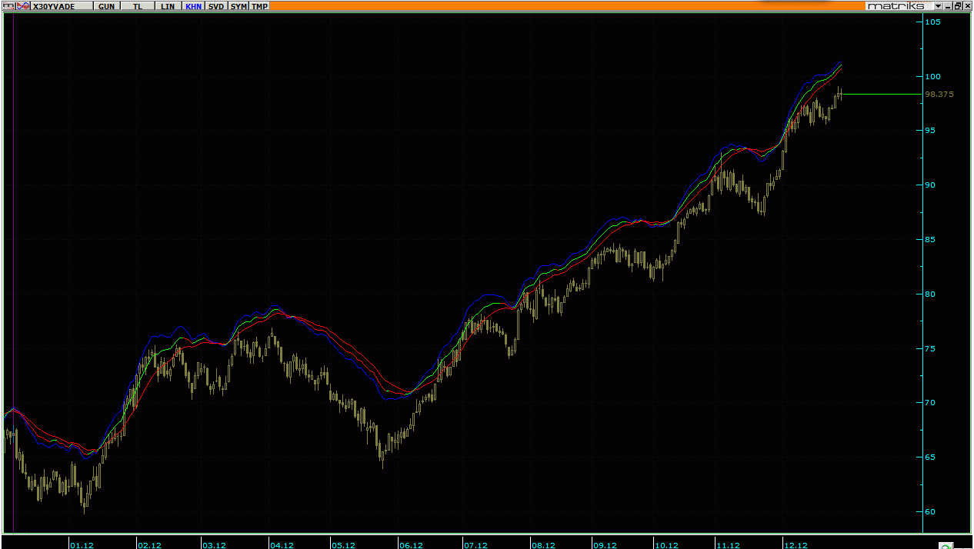Open the dropdown arrow beside the matriks logo
974x549 pixels.
[938, 5]
